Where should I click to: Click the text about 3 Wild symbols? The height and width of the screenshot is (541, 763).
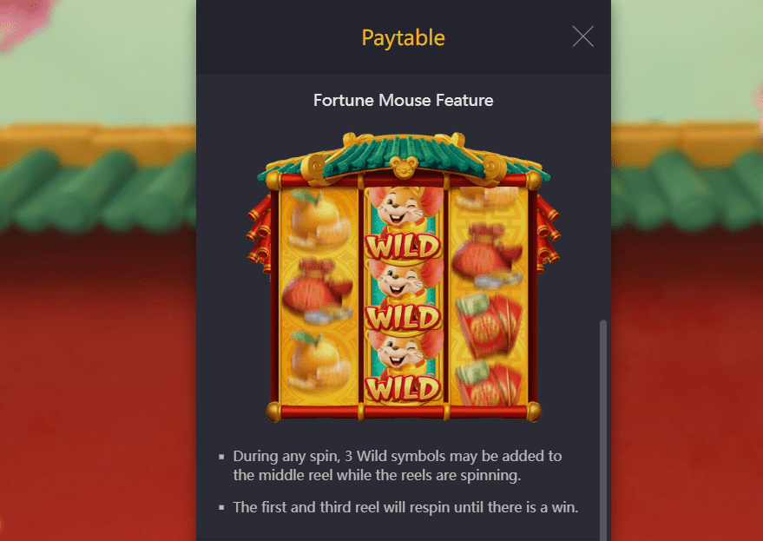[397, 465]
